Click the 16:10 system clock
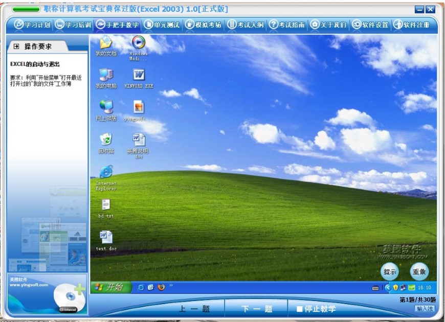 click(x=424, y=288)
